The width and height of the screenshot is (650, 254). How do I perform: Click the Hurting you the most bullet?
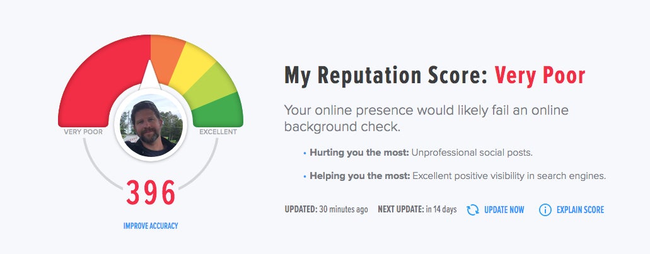pyautogui.click(x=418, y=153)
